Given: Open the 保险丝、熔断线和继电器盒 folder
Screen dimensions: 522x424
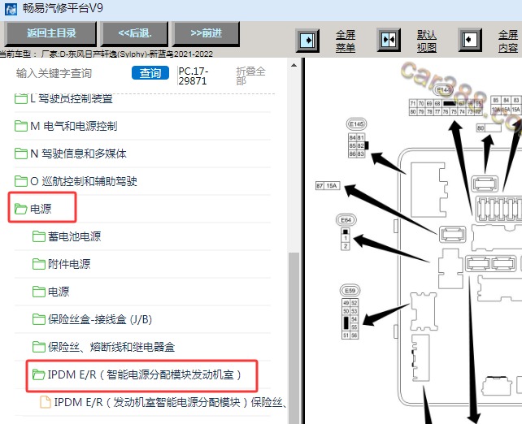Looking at the screenshot, I should (x=111, y=347).
